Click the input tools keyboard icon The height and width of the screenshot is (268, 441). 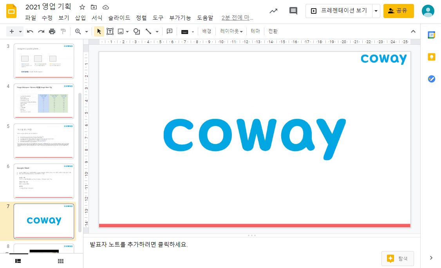[x=184, y=31]
